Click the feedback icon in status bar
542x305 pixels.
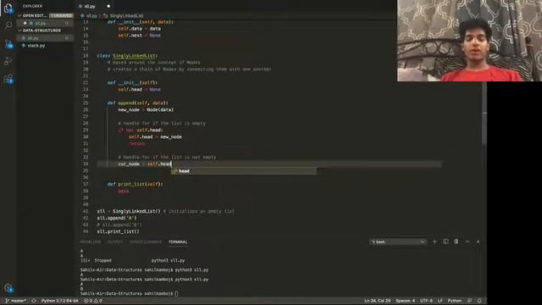click(469, 301)
